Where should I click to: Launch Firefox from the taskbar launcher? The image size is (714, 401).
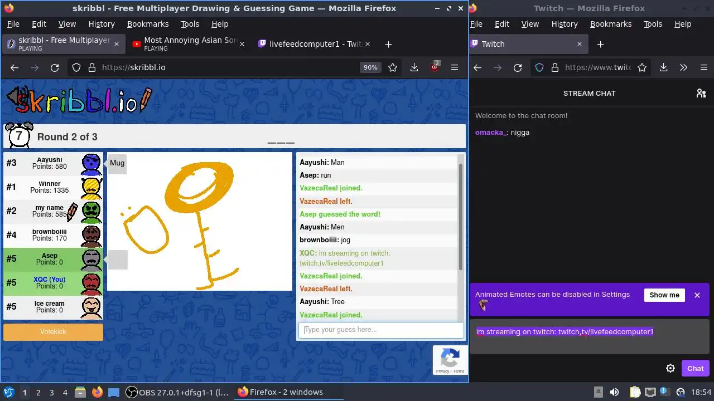point(97,392)
